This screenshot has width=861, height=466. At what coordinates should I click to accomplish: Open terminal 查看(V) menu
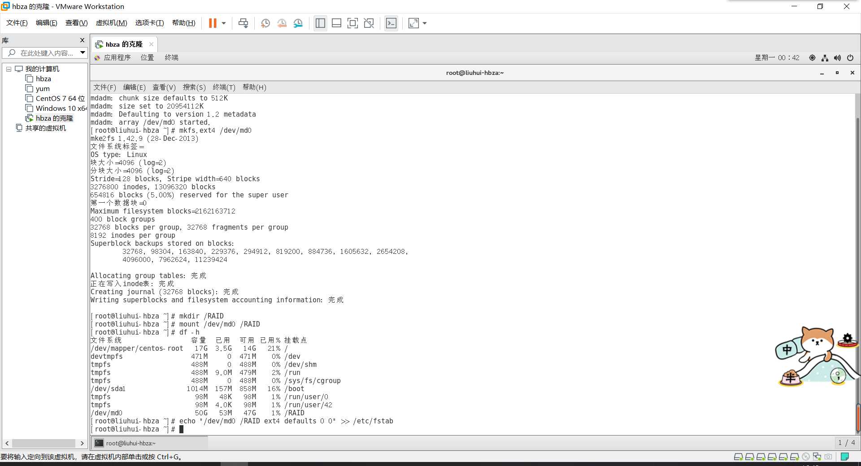tap(164, 87)
